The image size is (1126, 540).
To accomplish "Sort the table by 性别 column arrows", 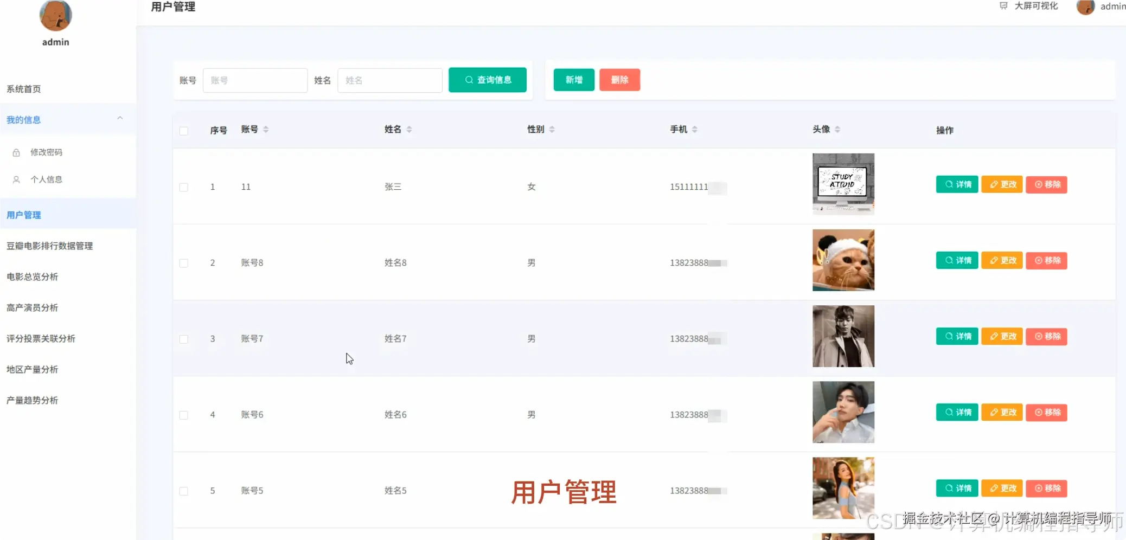I will [552, 130].
